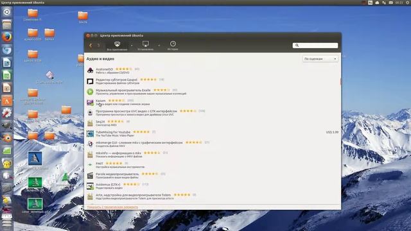
Task: Select the mkvmerge GUI icon
Action: tap(90, 144)
